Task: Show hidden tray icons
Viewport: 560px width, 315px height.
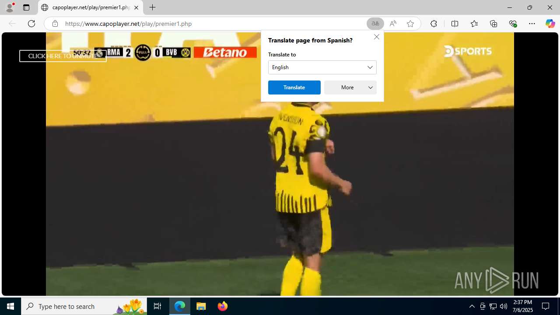Action: coord(472,306)
